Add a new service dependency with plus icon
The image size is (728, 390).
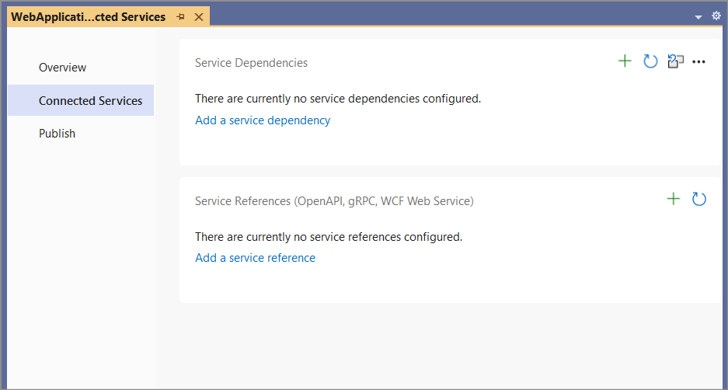pyautogui.click(x=625, y=61)
